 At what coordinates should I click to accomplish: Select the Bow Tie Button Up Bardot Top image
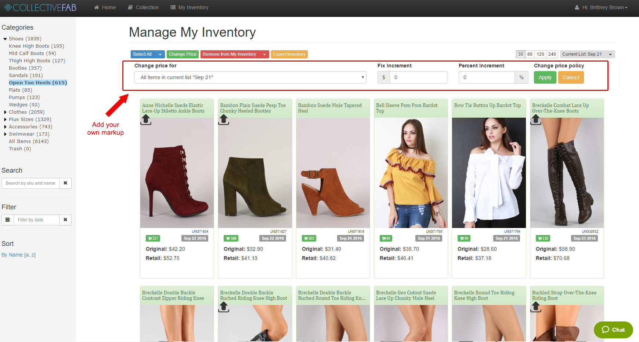point(489,173)
